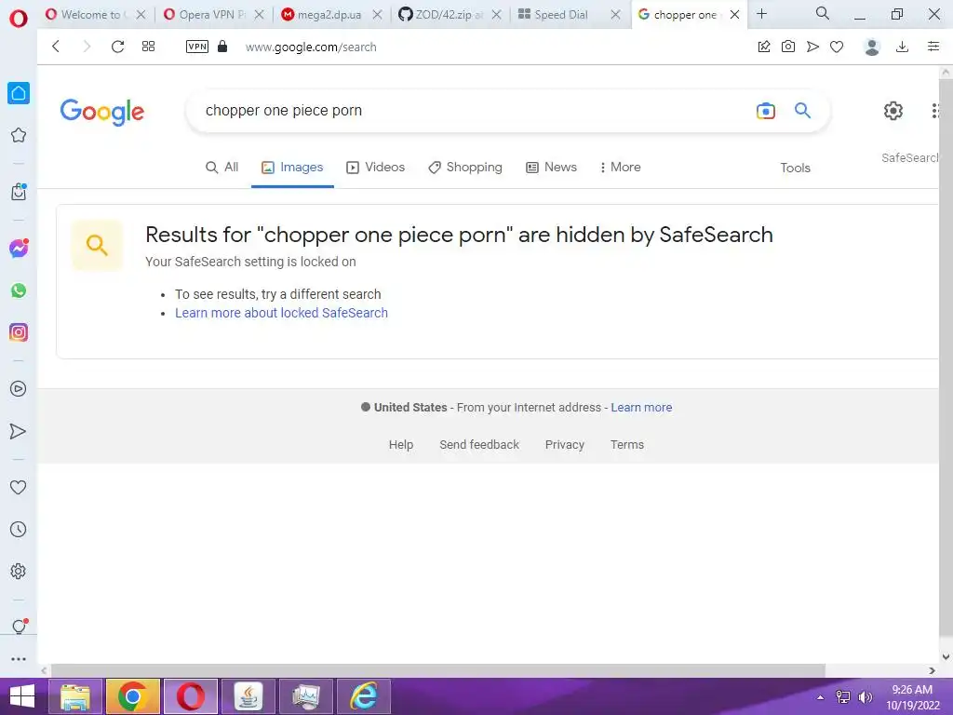Open Opera sidebar home icon
953x715 pixels.
click(x=19, y=93)
